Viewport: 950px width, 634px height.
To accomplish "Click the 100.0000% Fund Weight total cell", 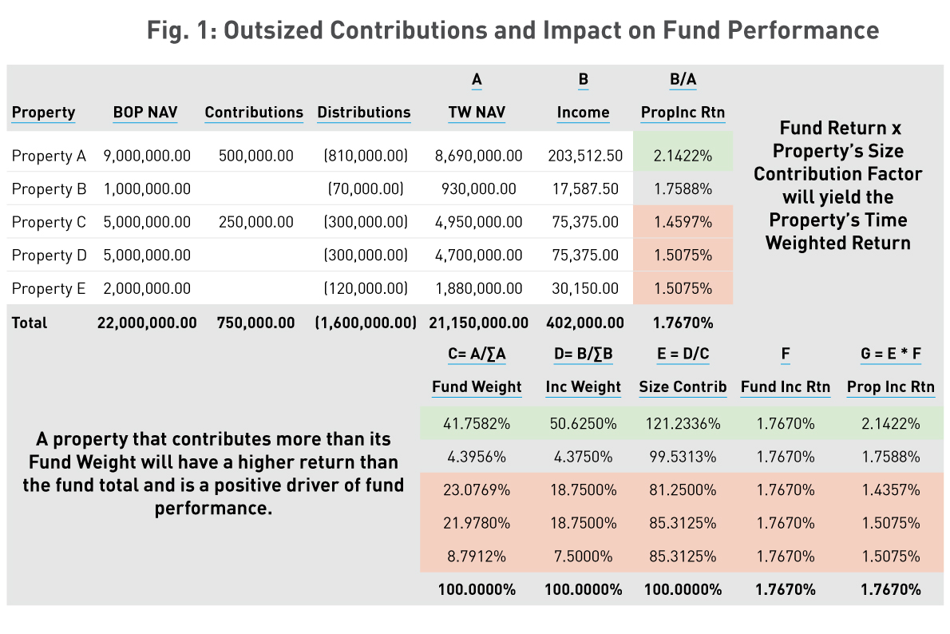I will [477, 589].
